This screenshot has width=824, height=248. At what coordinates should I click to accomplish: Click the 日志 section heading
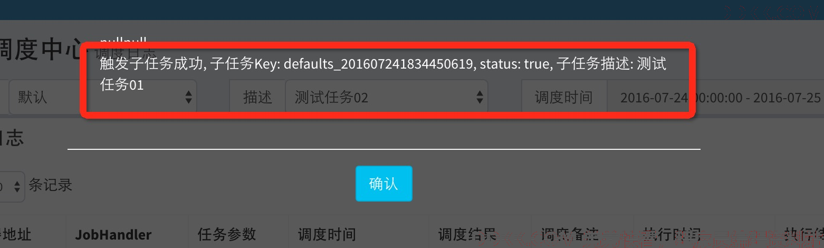12,139
